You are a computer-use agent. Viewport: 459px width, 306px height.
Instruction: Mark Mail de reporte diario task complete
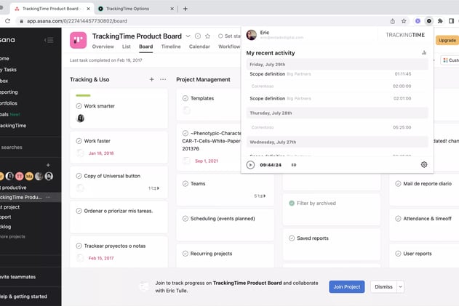click(398, 184)
